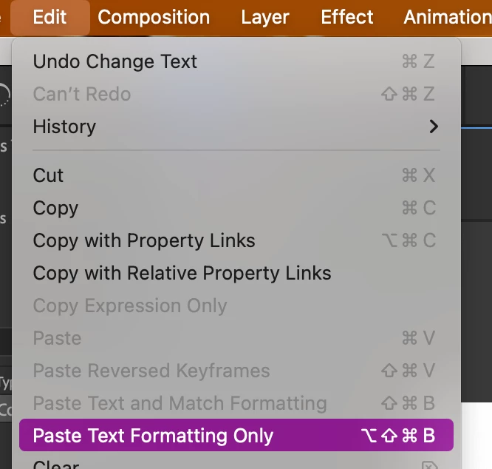The height and width of the screenshot is (469, 492).
Task: Open the Effect menu
Action: [347, 17]
